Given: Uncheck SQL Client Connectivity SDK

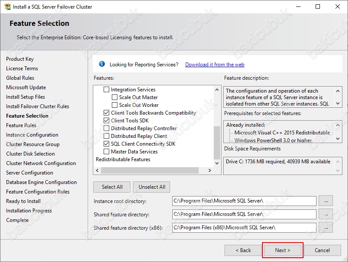Looking at the screenshot, I should [x=107, y=144].
